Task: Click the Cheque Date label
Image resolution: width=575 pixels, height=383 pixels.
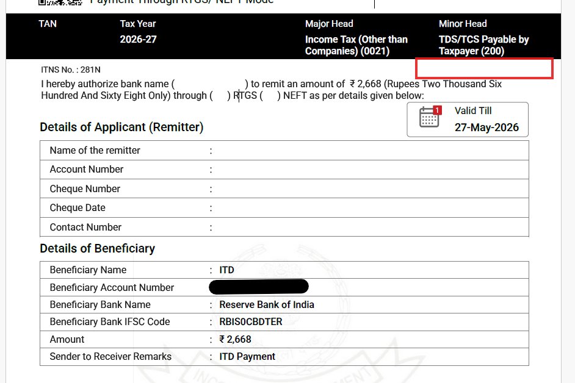Action: pyautogui.click(x=78, y=208)
